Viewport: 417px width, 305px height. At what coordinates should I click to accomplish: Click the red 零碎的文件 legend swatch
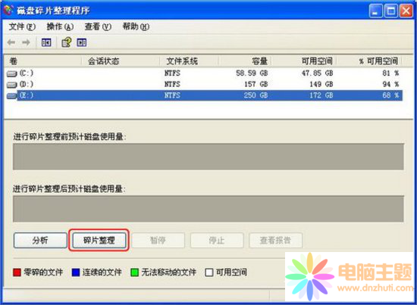(x=17, y=272)
